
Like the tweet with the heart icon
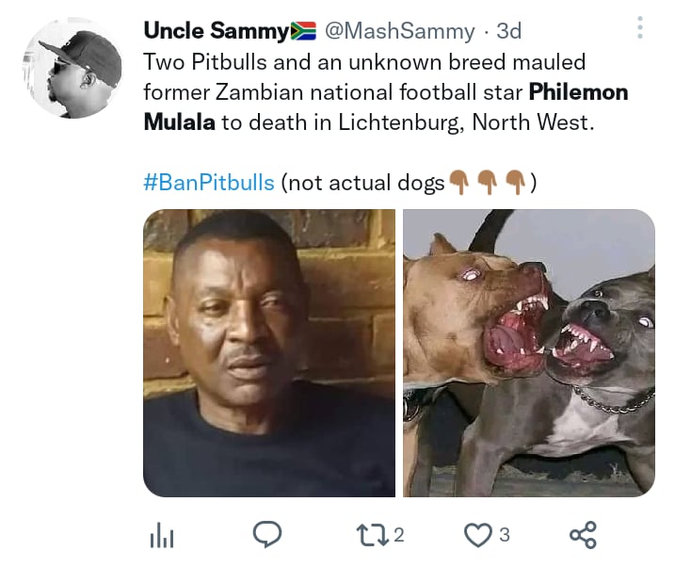[478, 535]
